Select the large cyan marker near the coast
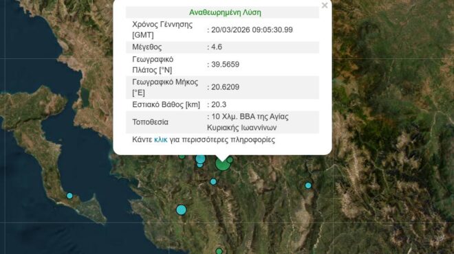454x254 pixels. tap(181, 210)
